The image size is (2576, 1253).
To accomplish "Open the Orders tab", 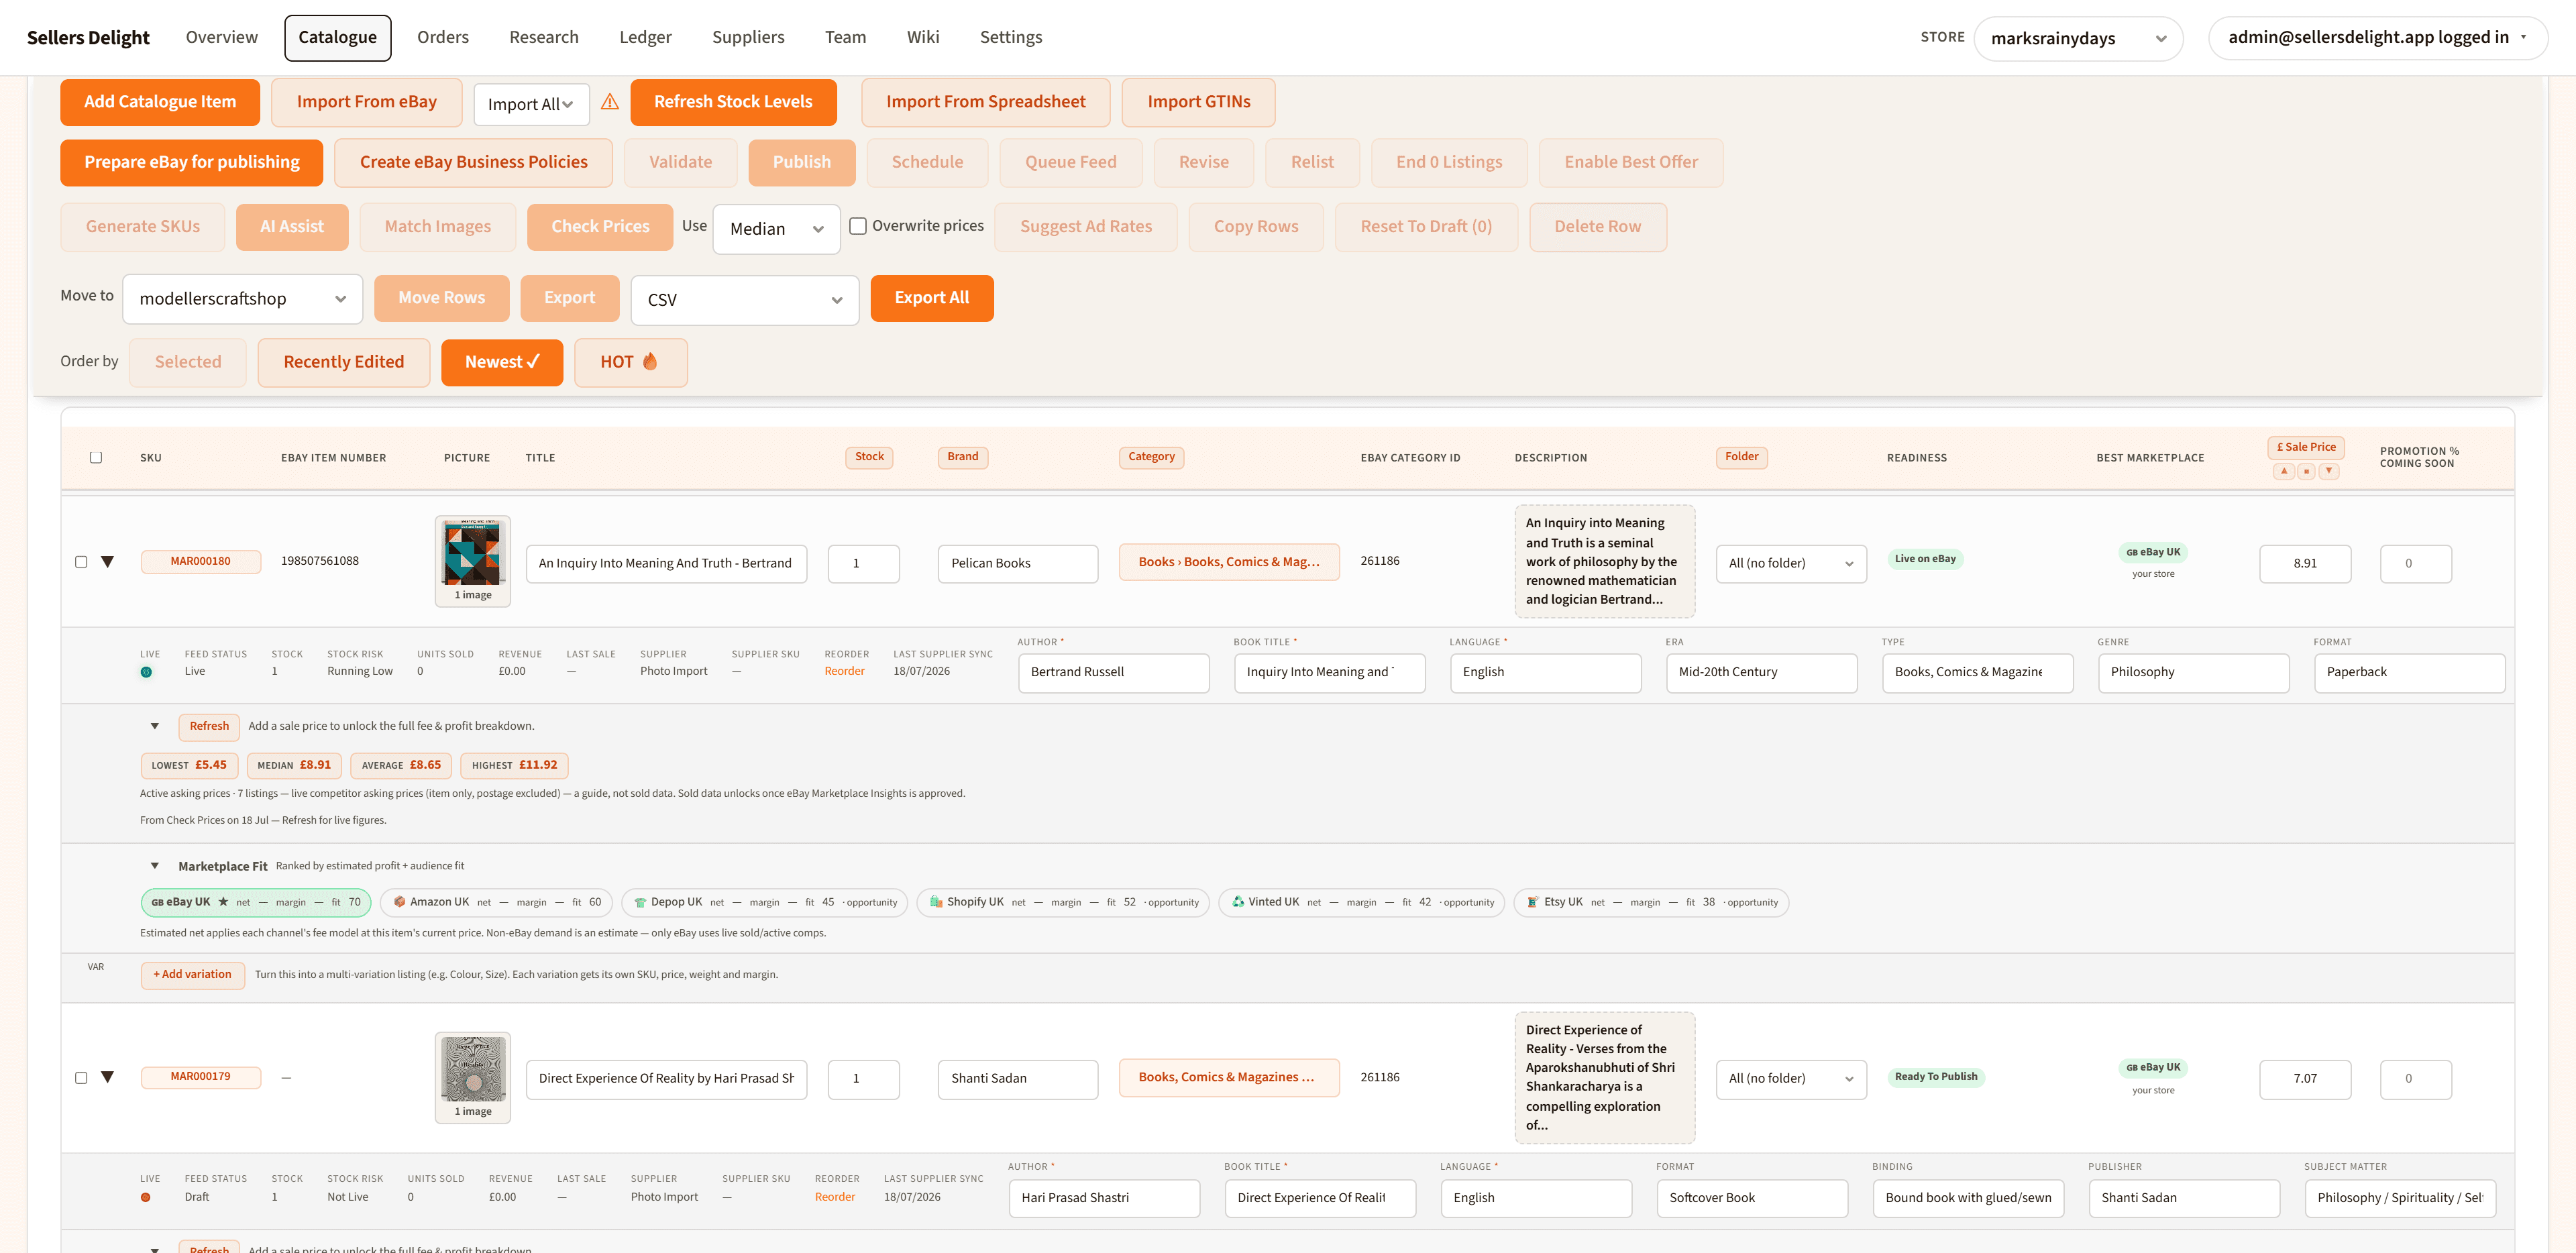I will [443, 37].
